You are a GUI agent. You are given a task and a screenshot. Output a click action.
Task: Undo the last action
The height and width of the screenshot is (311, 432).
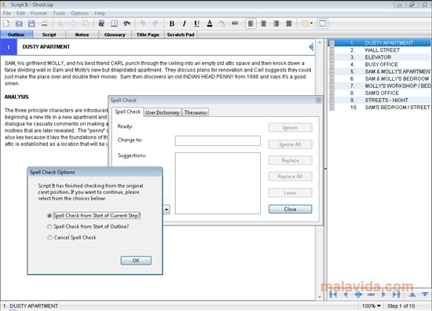(x=143, y=24)
